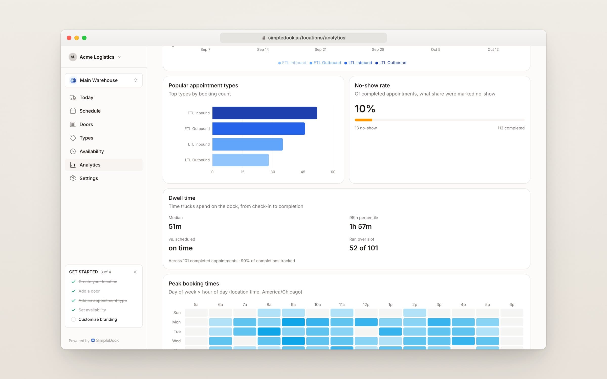
Task: Dismiss the Get Started checklist panel
Action: [x=135, y=272]
